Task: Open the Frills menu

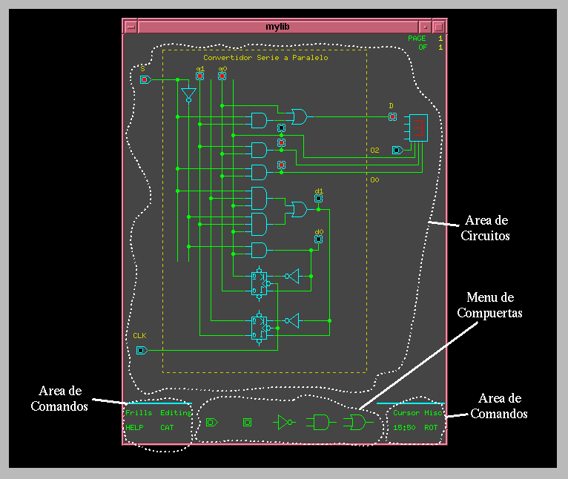Action: tap(138, 413)
